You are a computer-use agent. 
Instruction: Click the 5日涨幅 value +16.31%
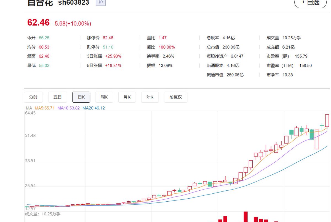[x=113, y=65]
